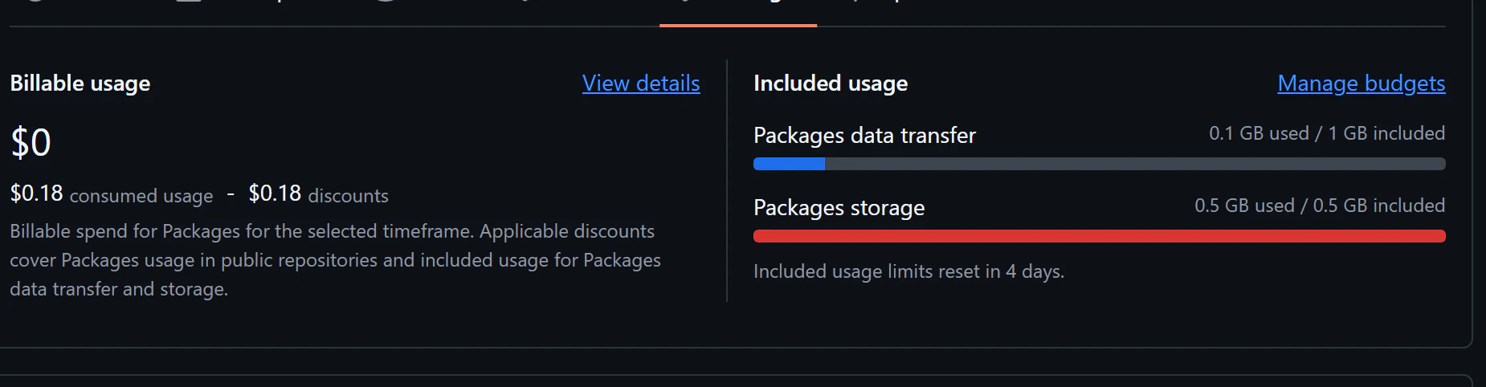Click the gray "consumed usage" label
This screenshot has width=1486, height=387.
pyautogui.click(x=141, y=196)
